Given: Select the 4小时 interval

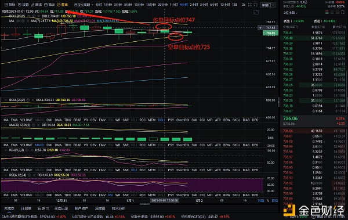Looking at the screenshot, I should pos(184,5).
